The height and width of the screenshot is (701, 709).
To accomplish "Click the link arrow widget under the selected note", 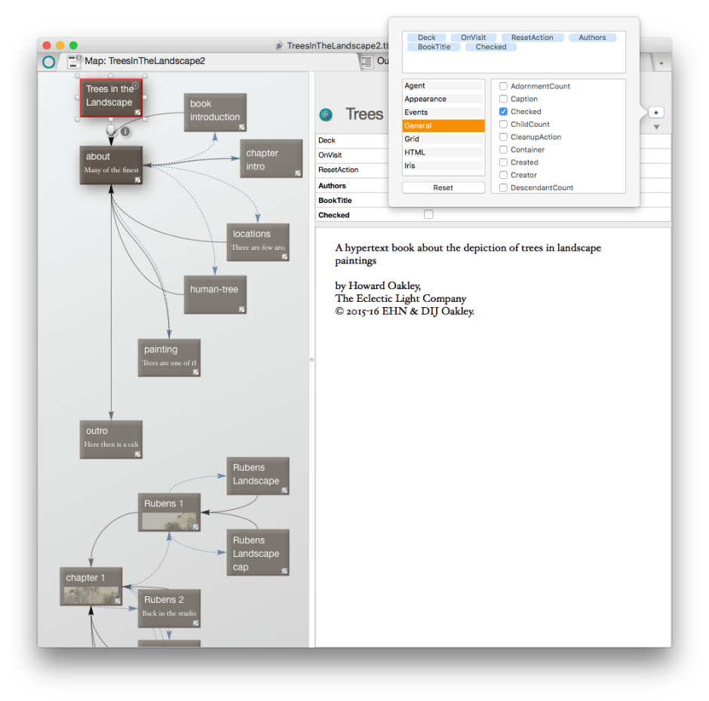I will 112,131.
